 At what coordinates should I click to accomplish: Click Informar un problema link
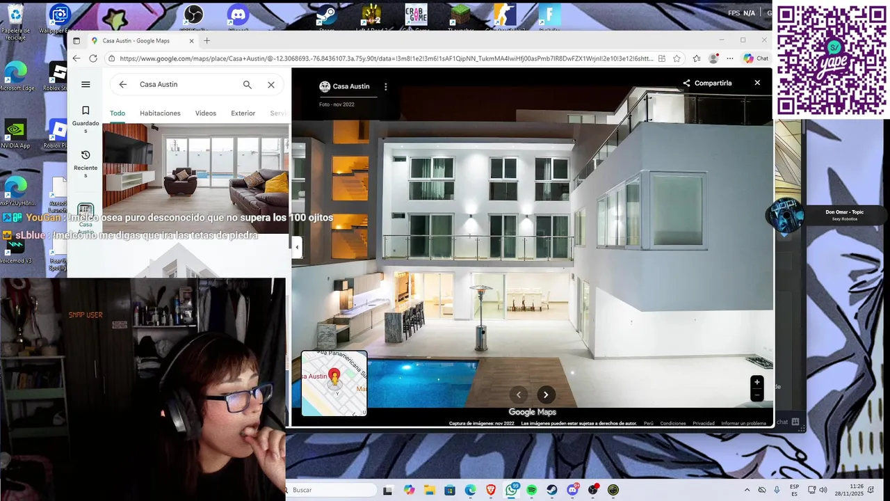744,423
